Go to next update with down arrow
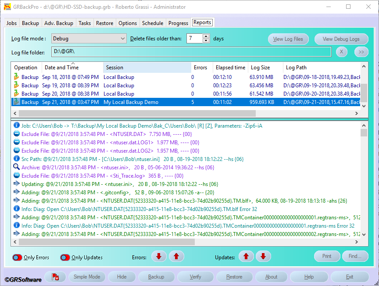Screen dimensions: 379x286 pyautogui.click(x=263, y=257)
